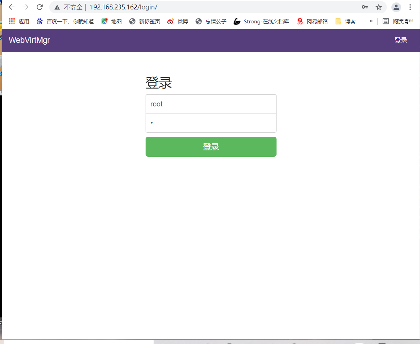The width and height of the screenshot is (420, 344).
Task: Open the 应用 (Apps) shortcut
Action: tap(19, 21)
